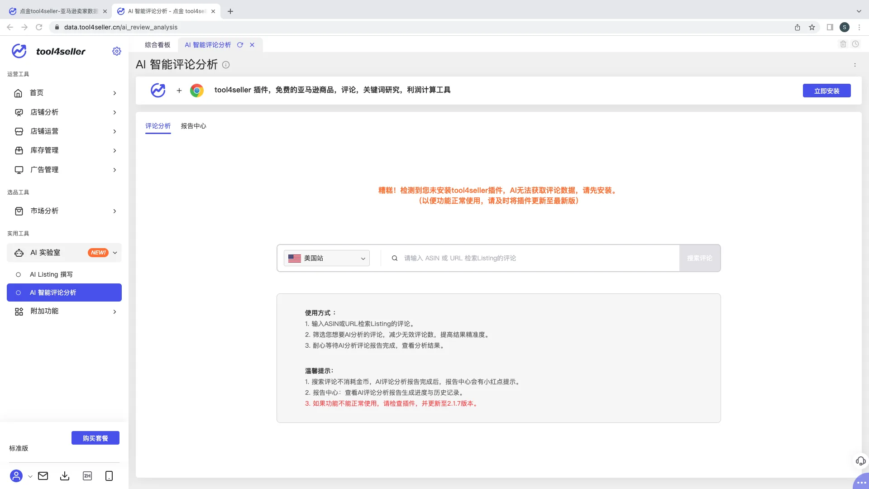
Task: Open customer service headset icon
Action: 861,461
